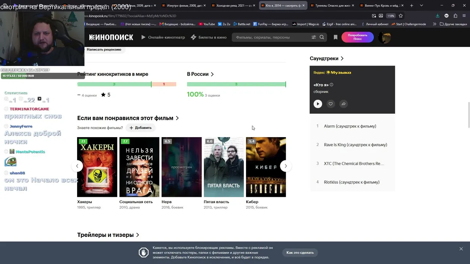
Task: Open Start | Challengermode bookmark
Action: (409, 24)
